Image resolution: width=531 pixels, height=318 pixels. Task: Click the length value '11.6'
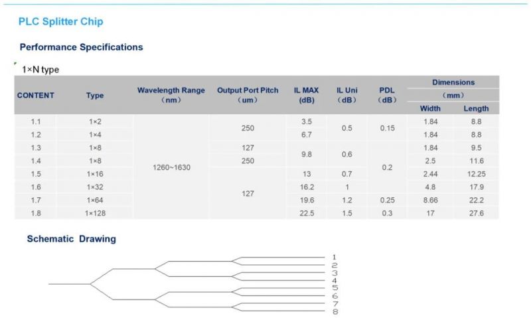476,161
